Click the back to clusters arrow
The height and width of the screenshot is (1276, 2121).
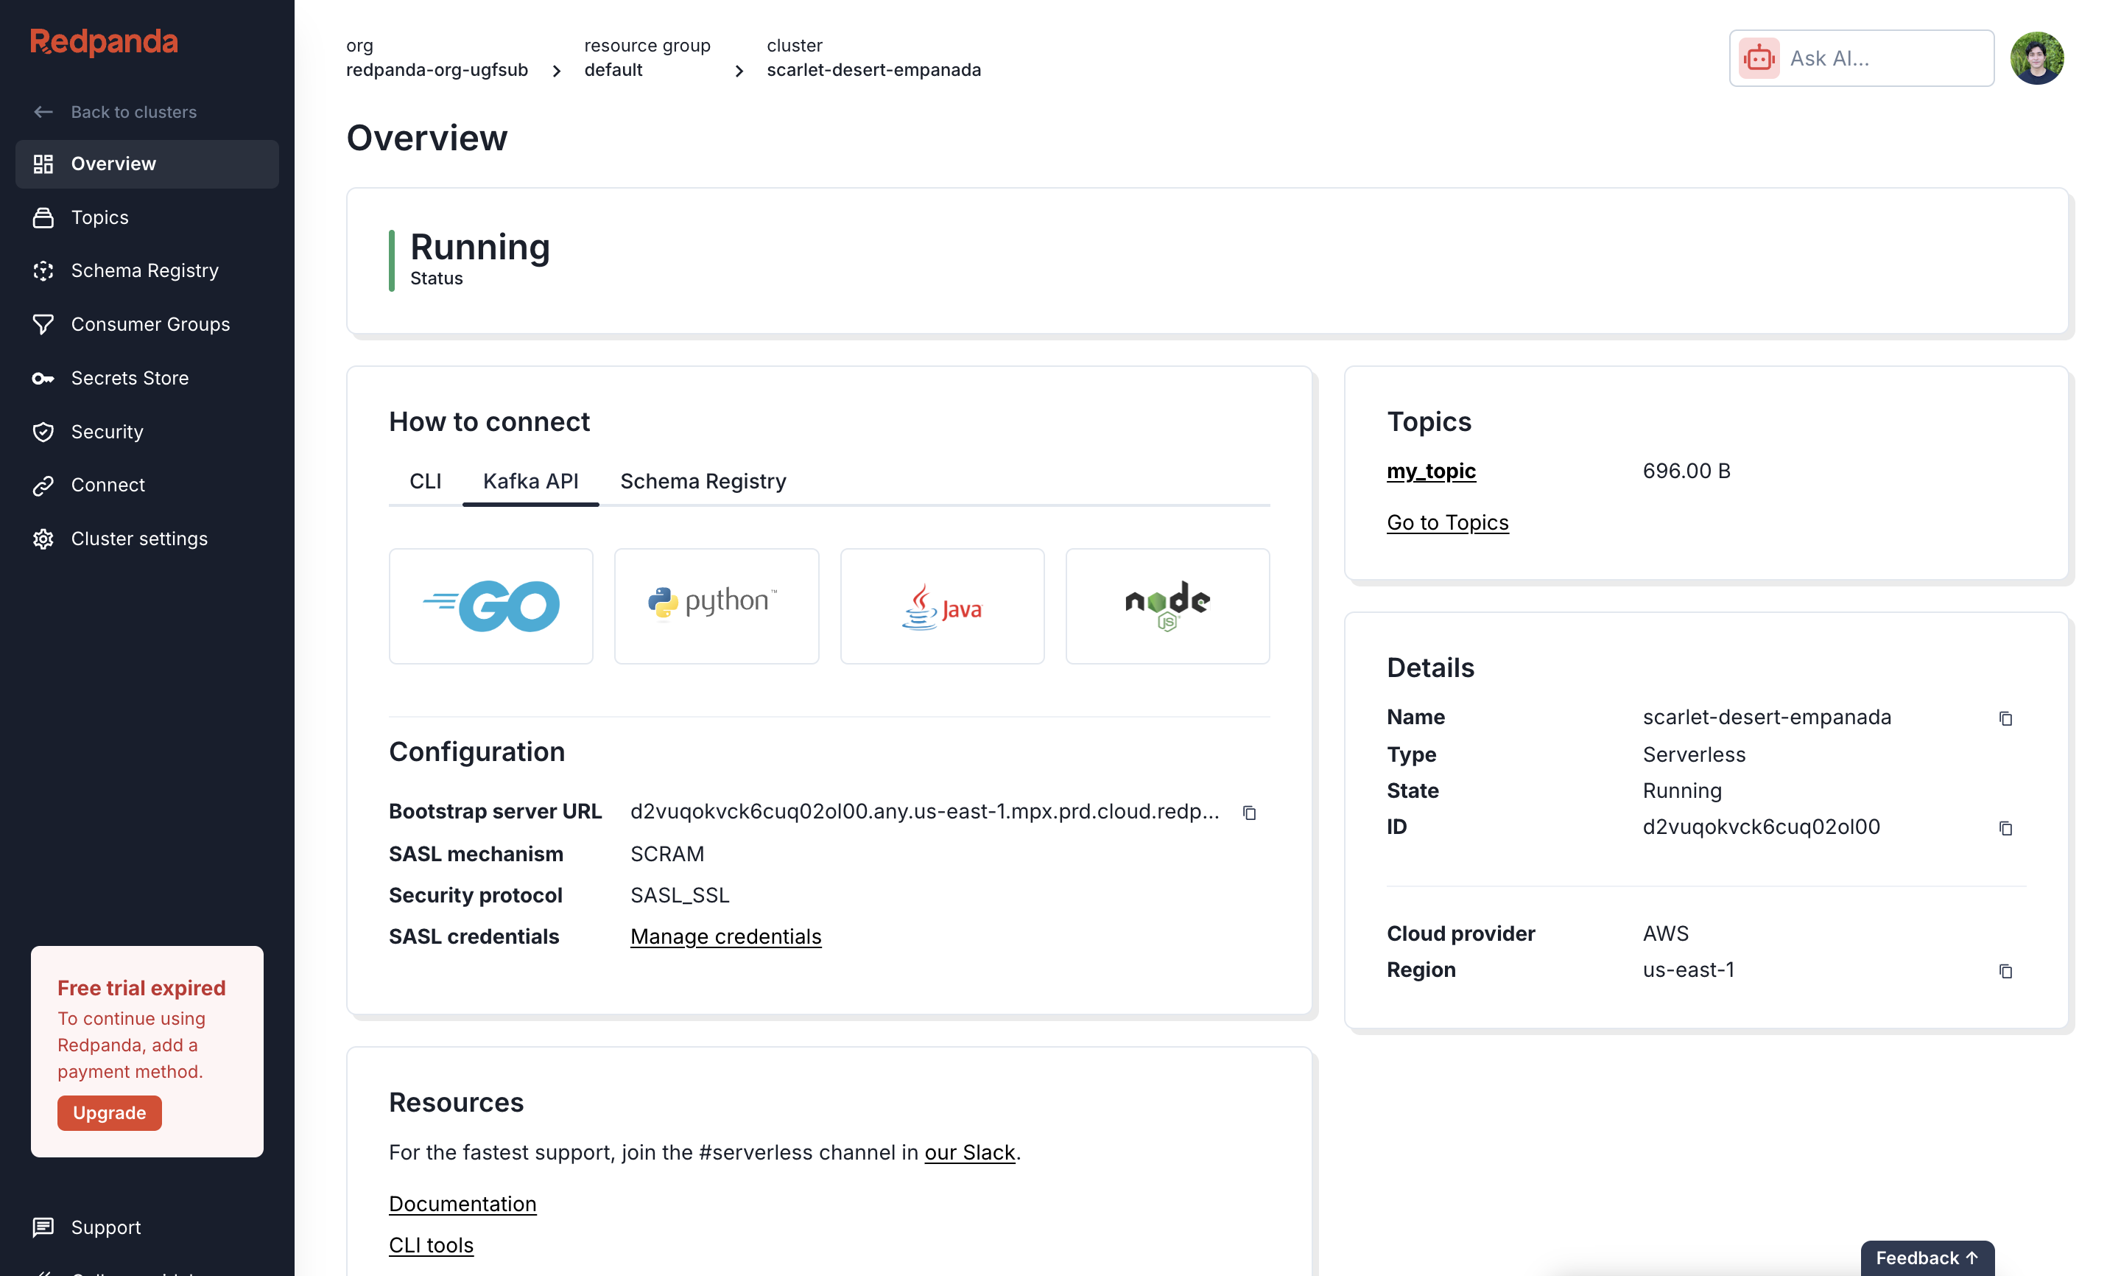click(x=42, y=112)
